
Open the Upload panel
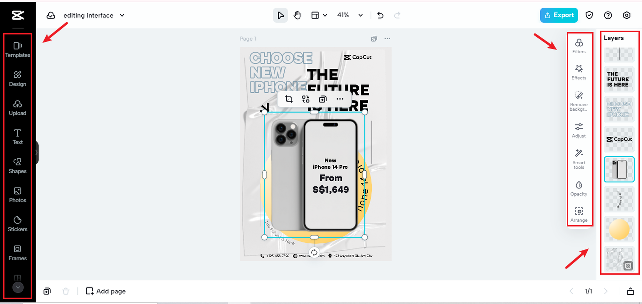18,108
